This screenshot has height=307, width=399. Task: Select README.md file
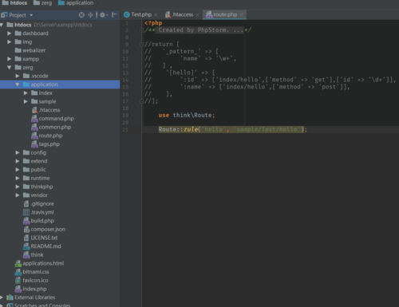[x=42, y=246]
